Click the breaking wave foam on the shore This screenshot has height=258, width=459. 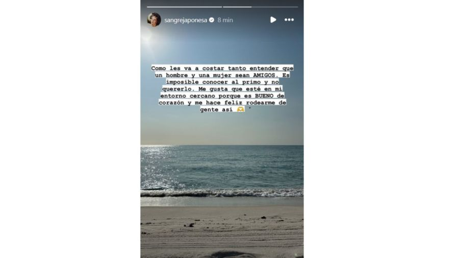(x=222, y=193)
